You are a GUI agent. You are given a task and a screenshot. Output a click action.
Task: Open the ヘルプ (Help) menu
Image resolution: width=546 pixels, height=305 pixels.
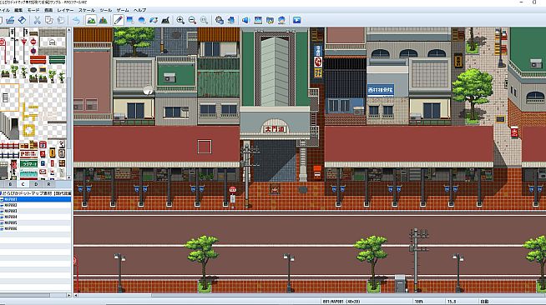(x=140, y=10)
